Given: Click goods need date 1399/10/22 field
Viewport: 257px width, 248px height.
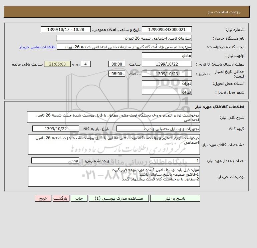Looking at the screenshot, I should point(56,128).
